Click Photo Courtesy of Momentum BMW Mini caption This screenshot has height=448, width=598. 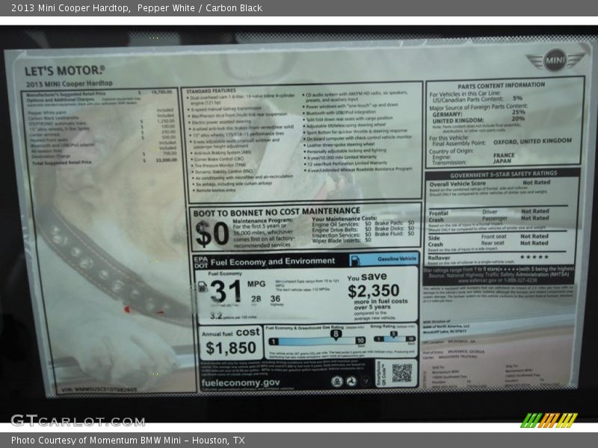tap(128, 441)
